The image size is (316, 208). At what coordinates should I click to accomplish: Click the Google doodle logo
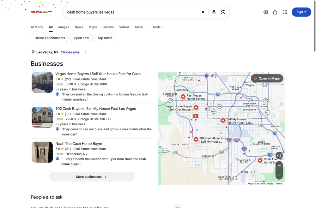tap(41, 12)
